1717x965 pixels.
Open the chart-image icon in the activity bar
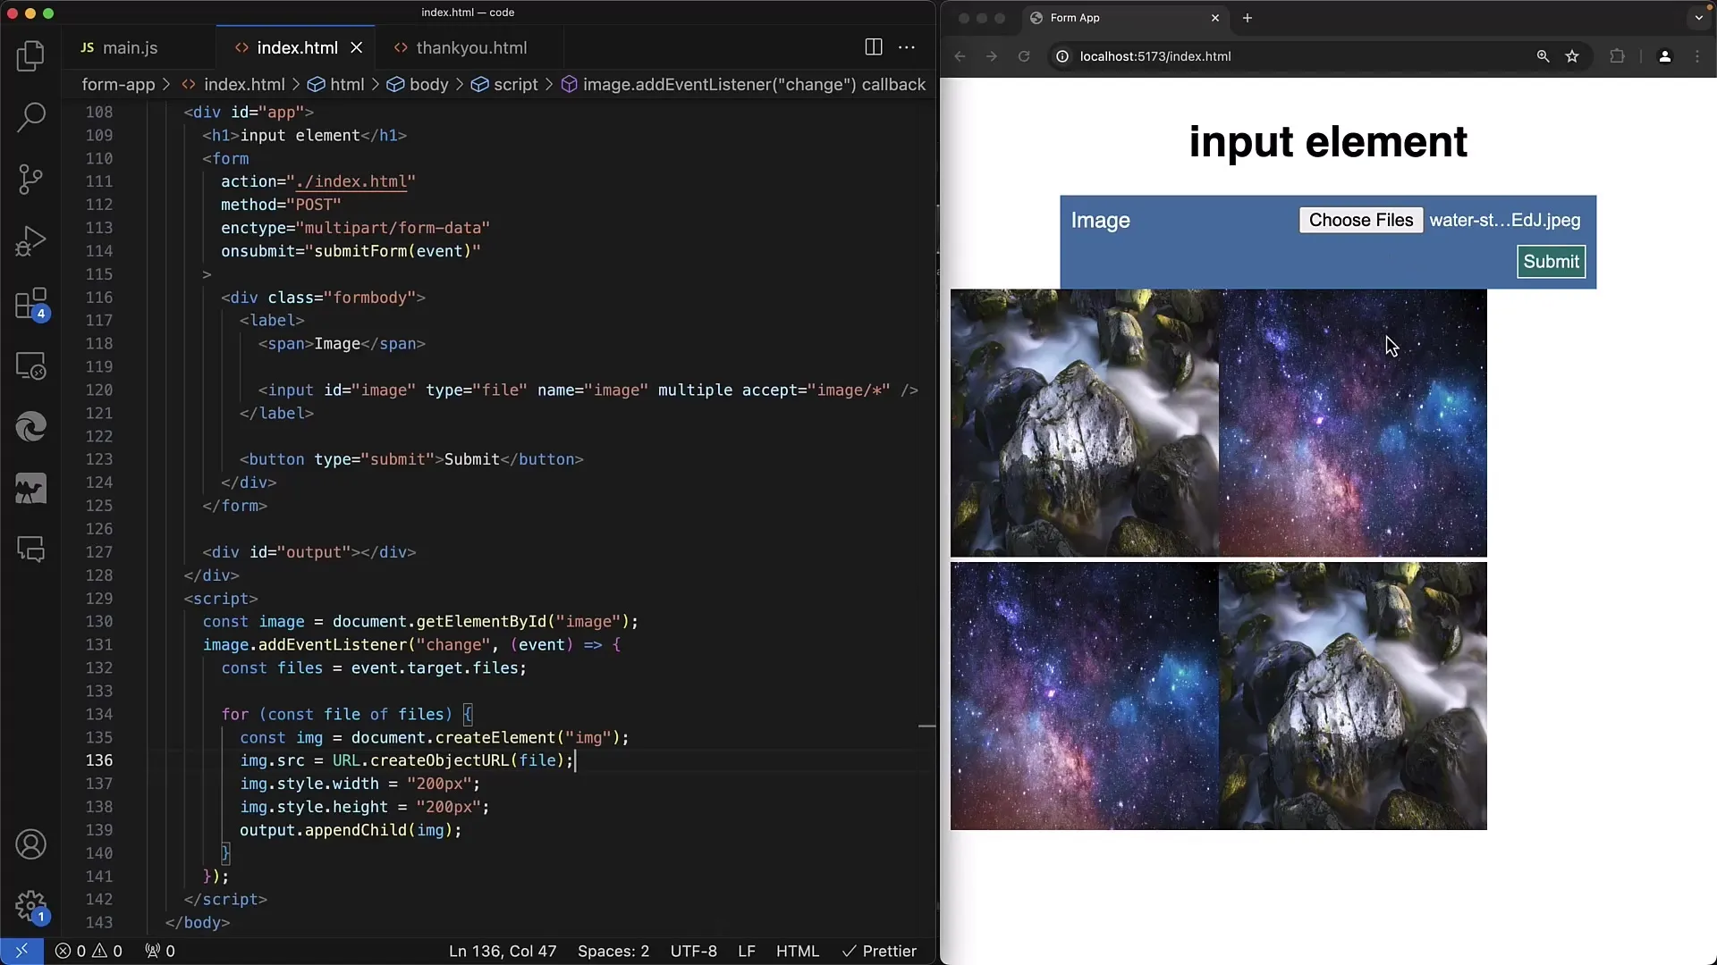click(x=30, y=489)
